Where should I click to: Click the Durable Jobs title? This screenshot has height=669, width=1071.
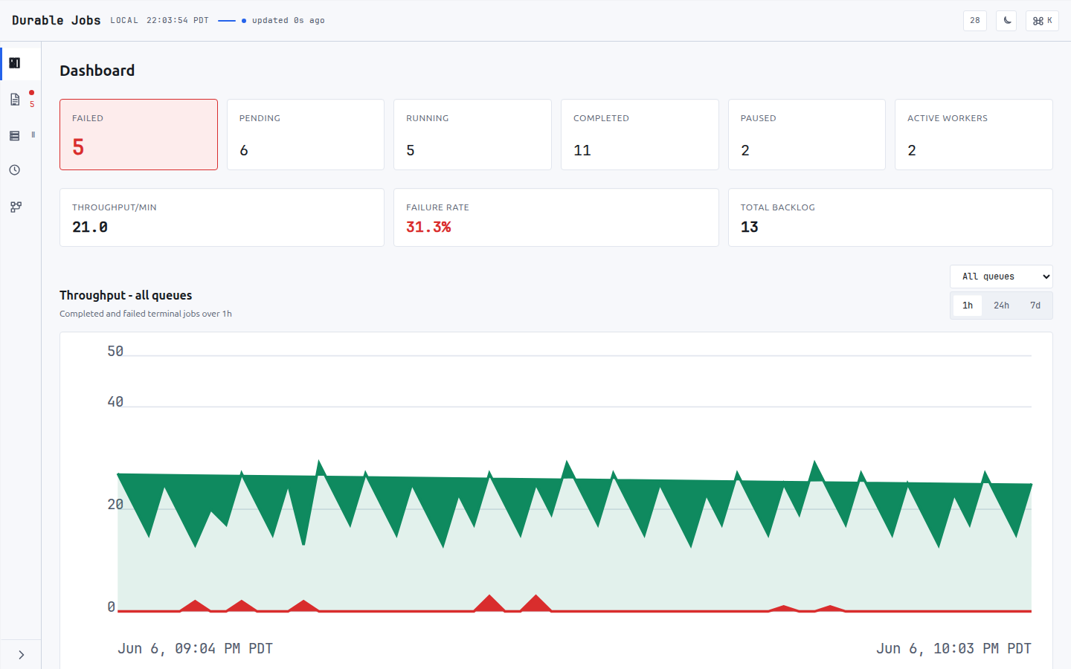[57, 20]
